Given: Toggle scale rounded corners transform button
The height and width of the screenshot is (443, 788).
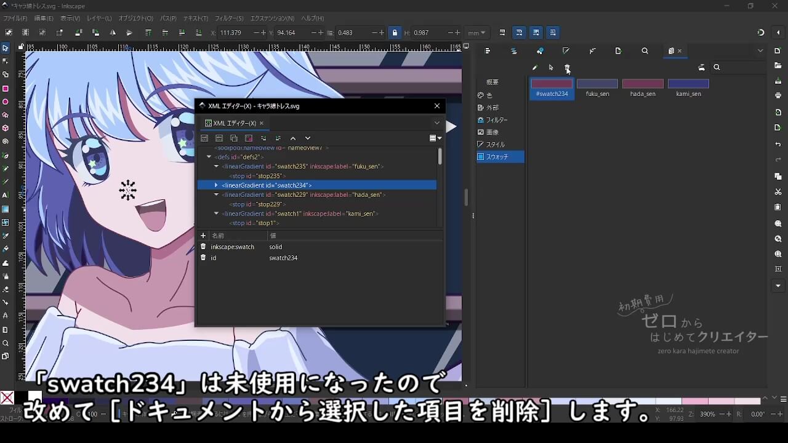Looking at the screenshot, I should (519, 33).
